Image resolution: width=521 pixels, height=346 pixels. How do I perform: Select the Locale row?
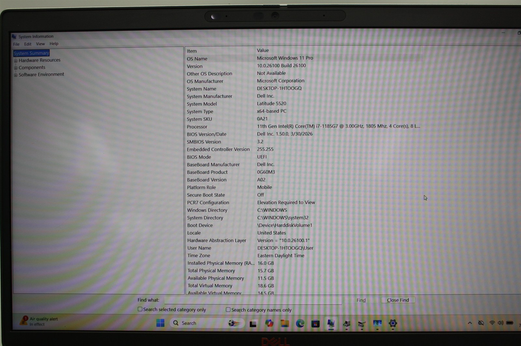point(304,233)
